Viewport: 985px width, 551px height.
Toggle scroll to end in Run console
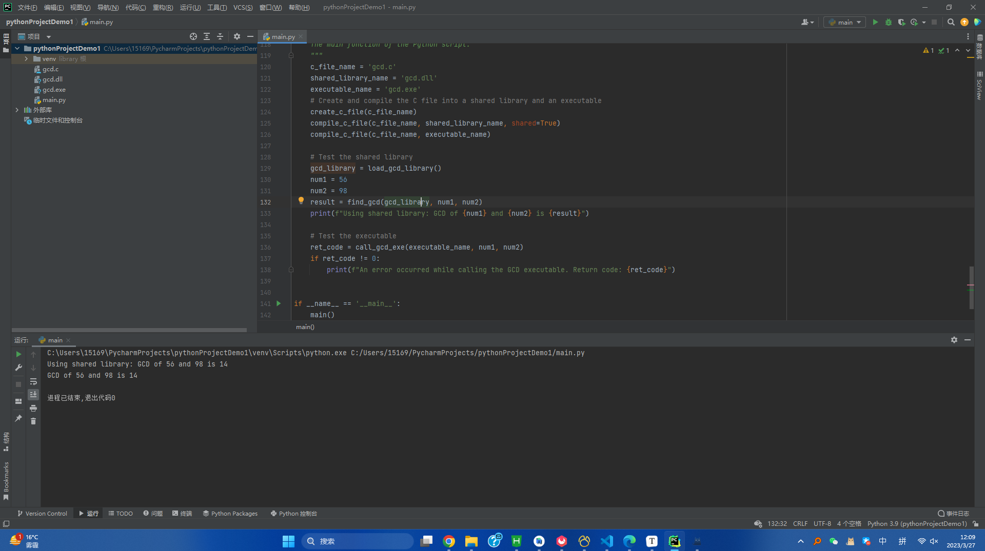pos(33,394)
